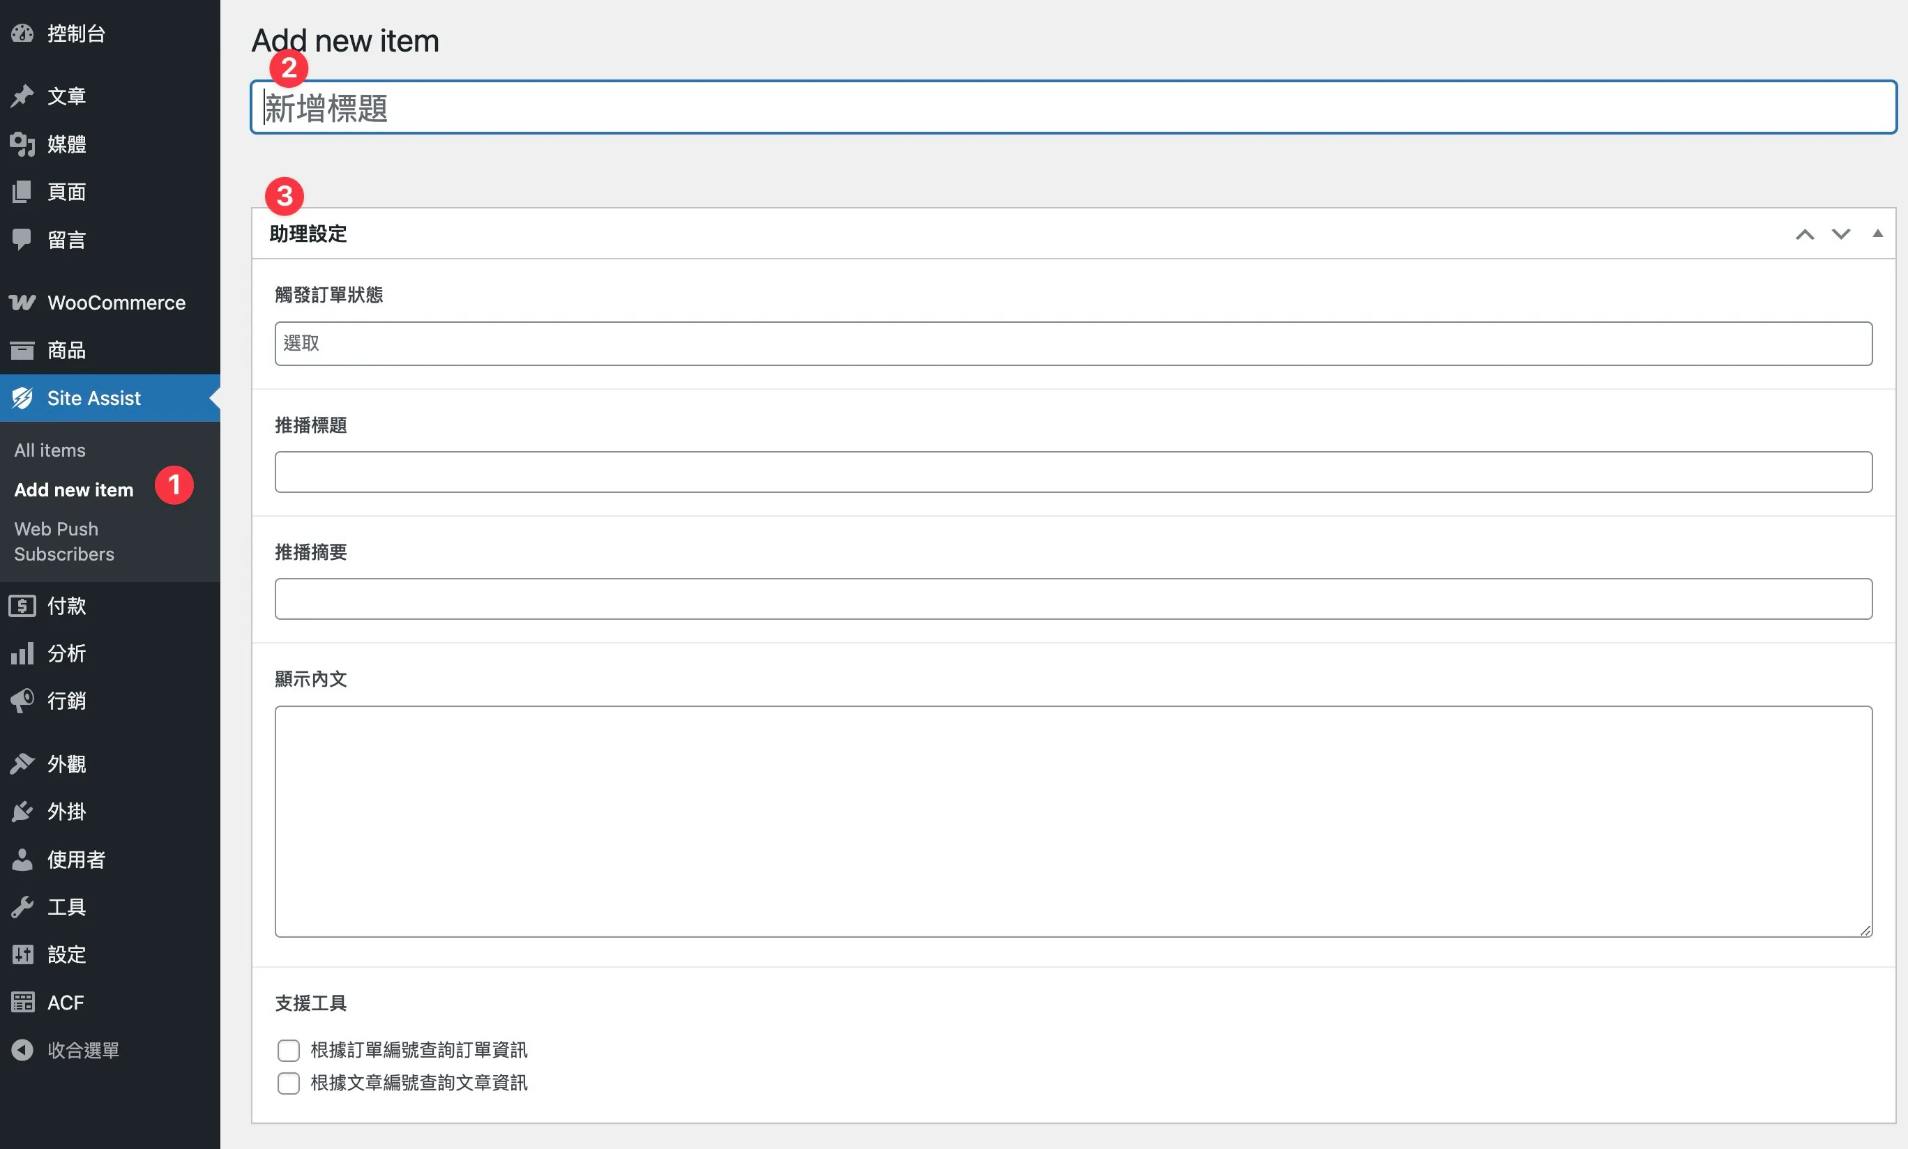Click the WooCommerce logo icon
The width and height of the screenshot is (1908, 1149).
point(22,303)
